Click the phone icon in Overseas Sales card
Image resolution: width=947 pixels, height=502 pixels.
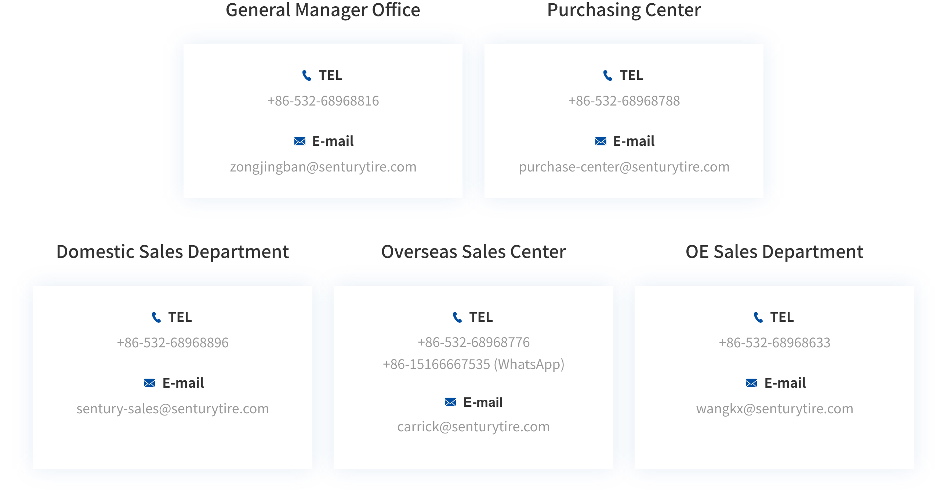click(457, 317)
